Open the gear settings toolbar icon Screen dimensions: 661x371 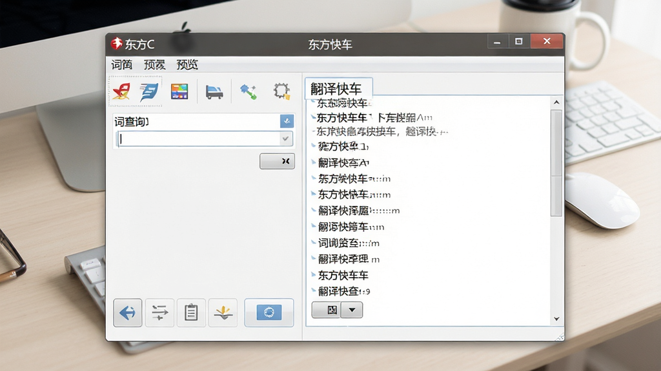pyautogui.click(x=281, y=91)
